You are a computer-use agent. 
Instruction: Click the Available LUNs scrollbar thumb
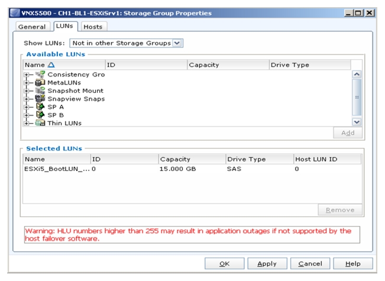[357, 97]
